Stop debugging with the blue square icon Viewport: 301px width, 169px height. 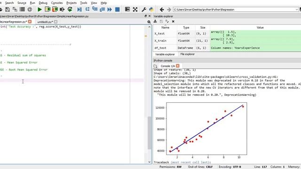point(117,9)
